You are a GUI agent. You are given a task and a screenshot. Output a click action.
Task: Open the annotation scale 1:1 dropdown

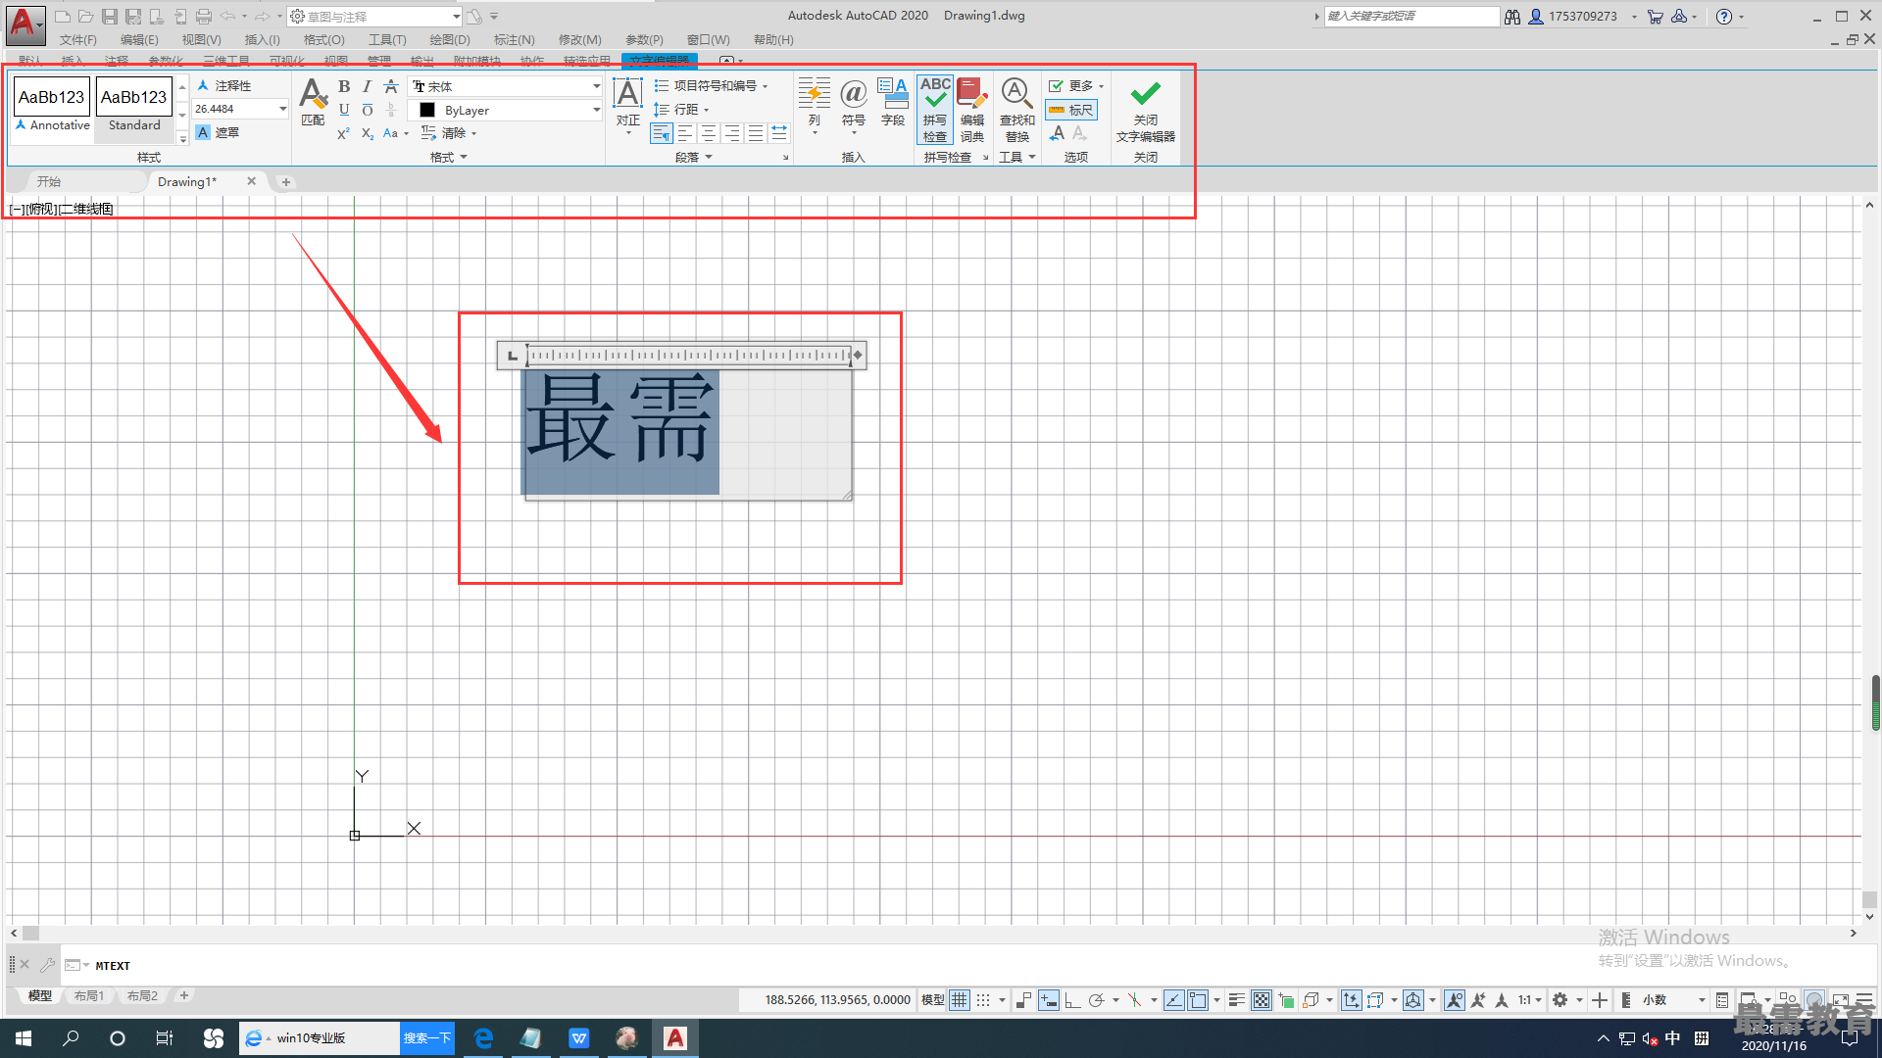[1530, 1000]
